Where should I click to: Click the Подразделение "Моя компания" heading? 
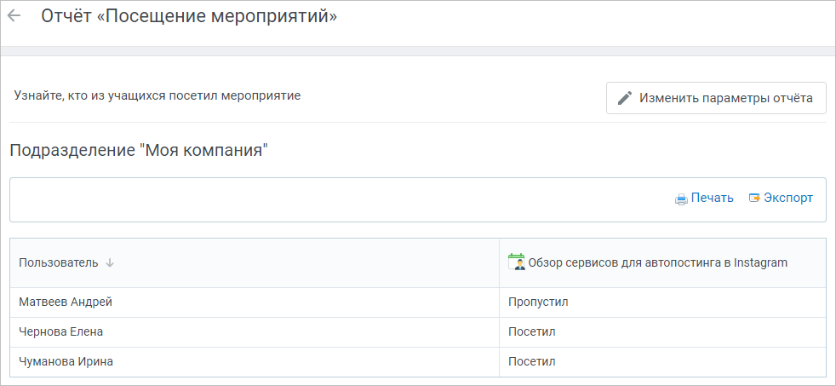coord(139,151)
